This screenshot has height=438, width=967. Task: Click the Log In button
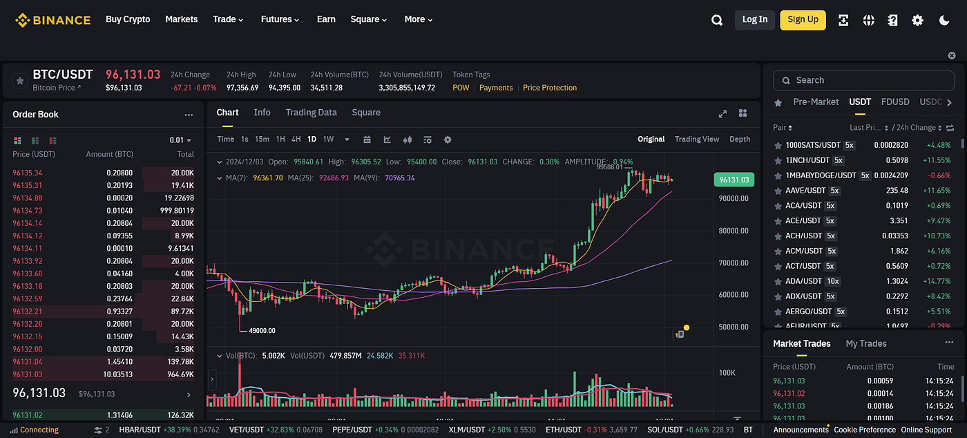pos(755,20)
